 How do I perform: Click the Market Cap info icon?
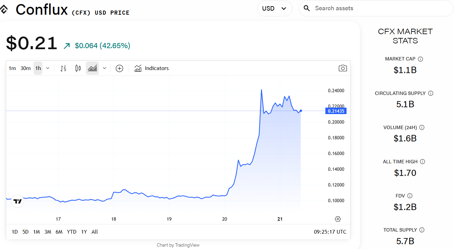coord(420,59)
